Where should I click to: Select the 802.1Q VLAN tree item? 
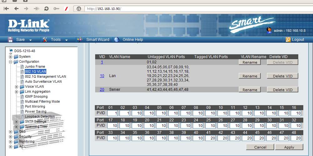point(36,71)
